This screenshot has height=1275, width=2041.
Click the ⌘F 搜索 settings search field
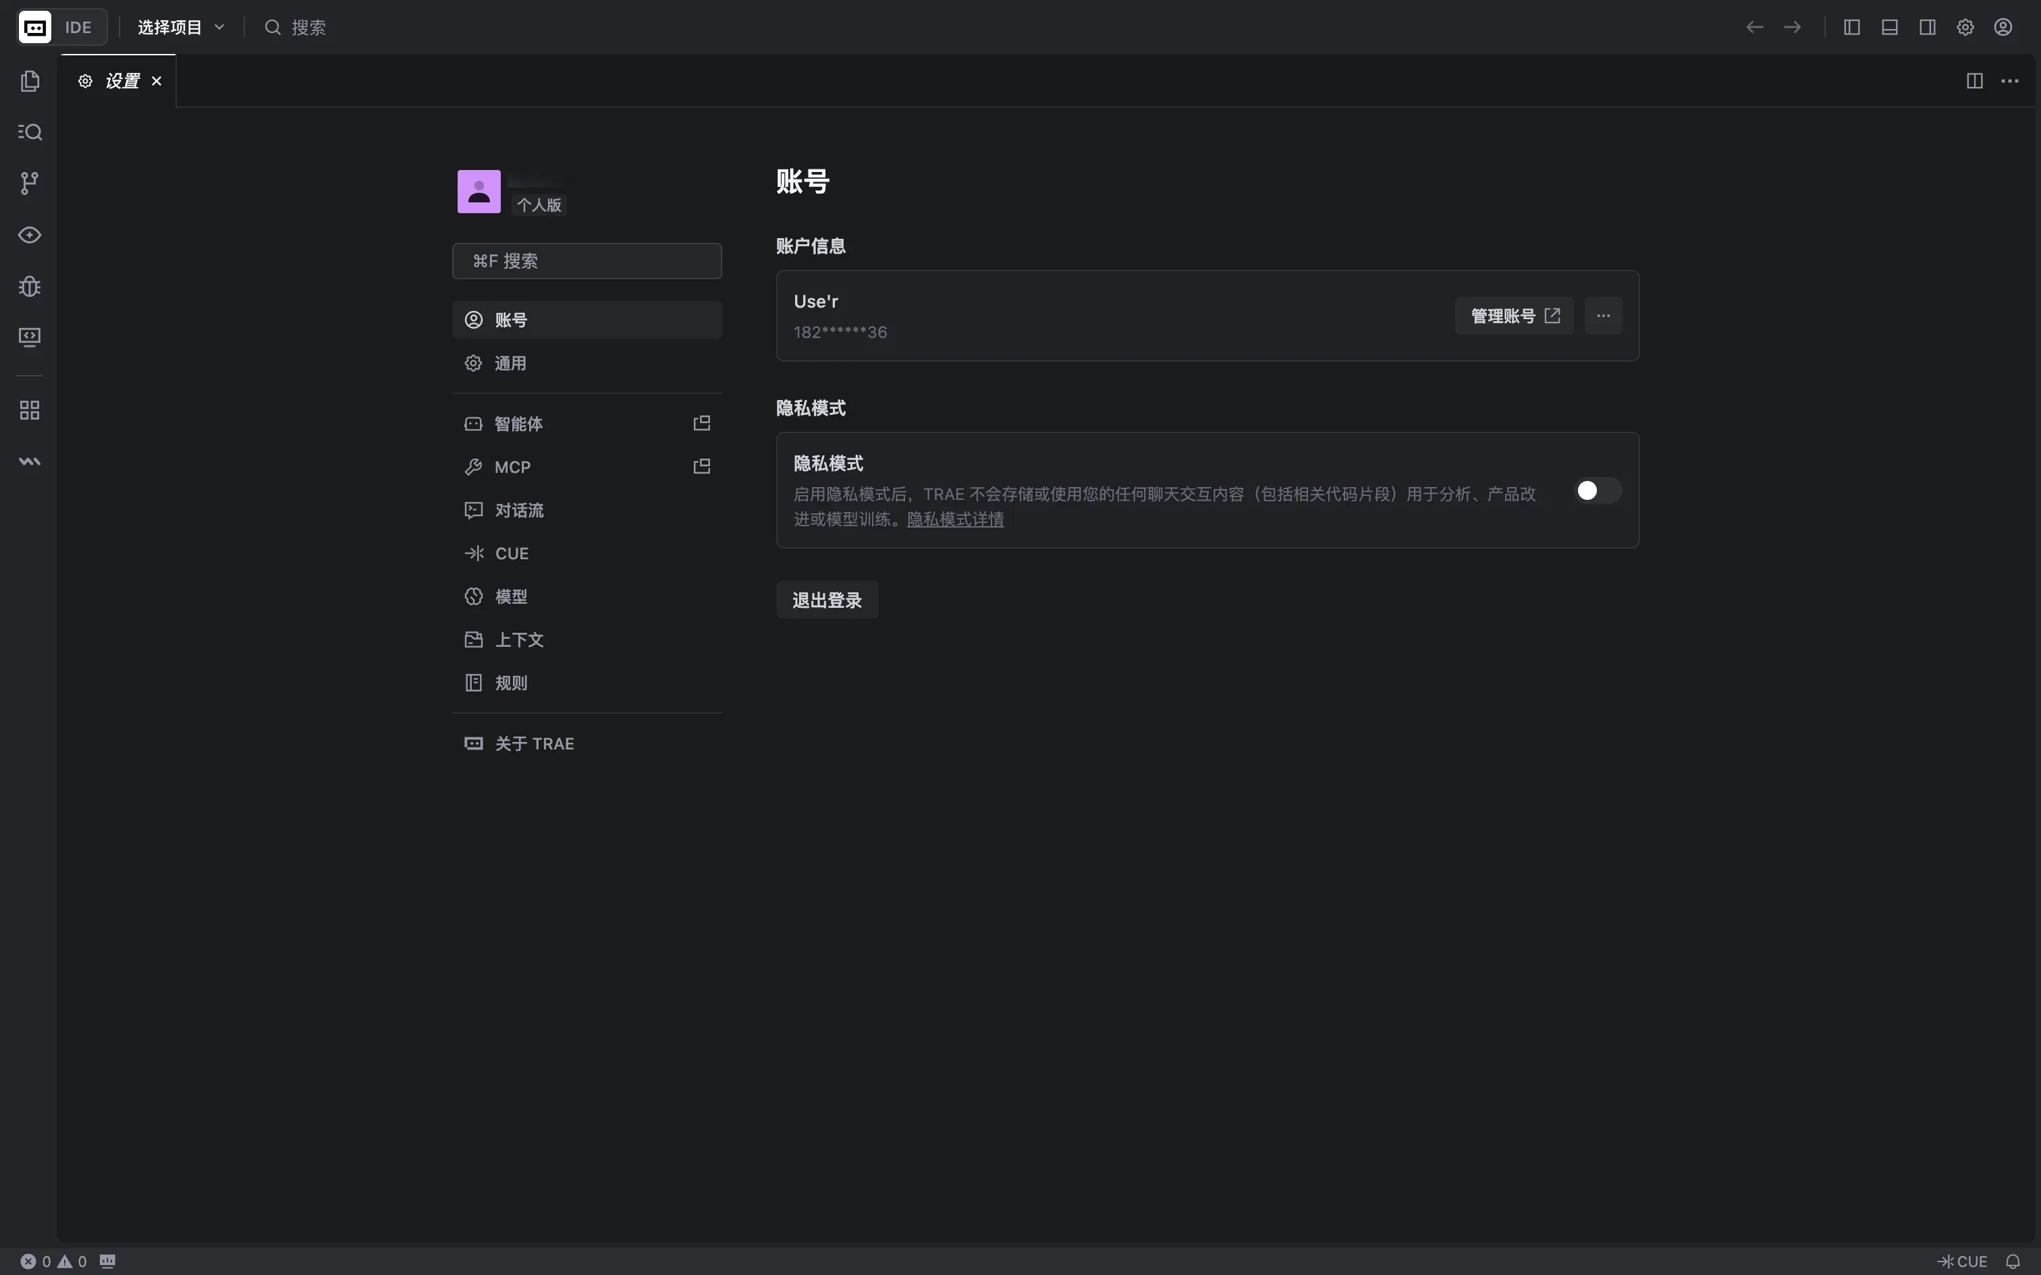[x=587, y=262]
